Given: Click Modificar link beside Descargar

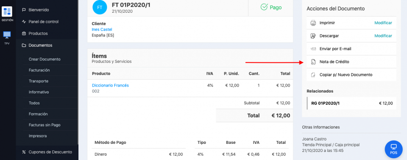Looking at the screenshot, I should coord(383,36).
